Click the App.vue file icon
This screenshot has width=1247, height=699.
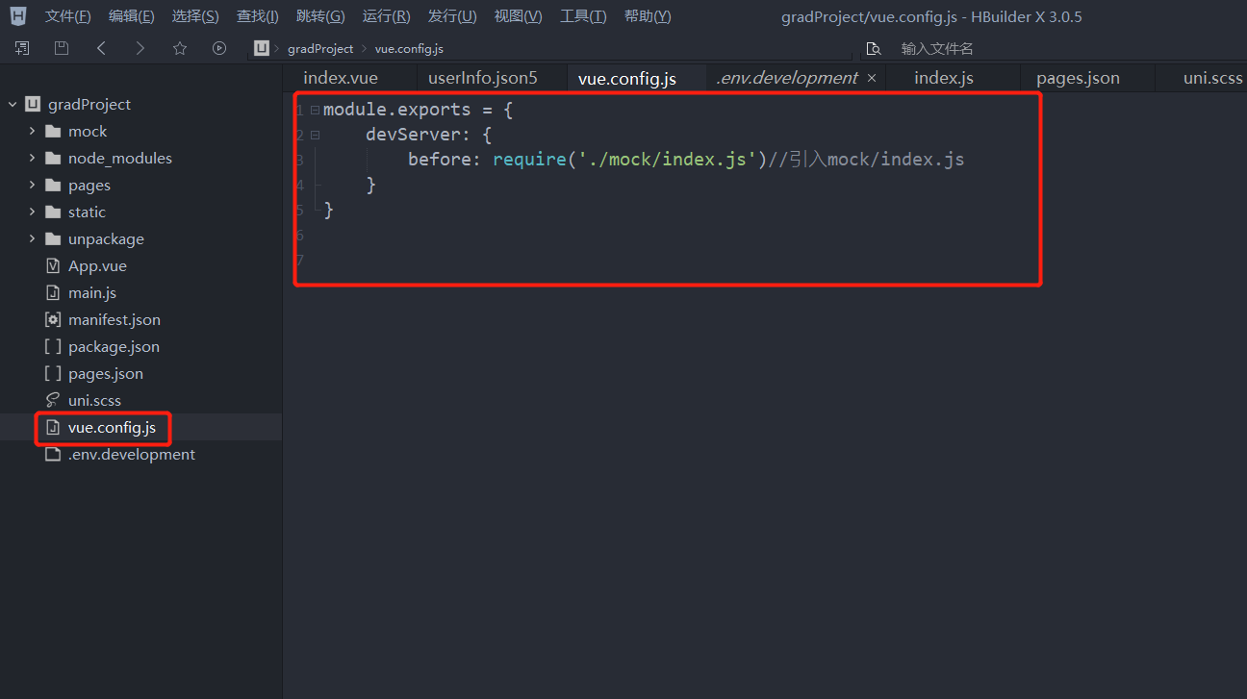coord(53,265)
